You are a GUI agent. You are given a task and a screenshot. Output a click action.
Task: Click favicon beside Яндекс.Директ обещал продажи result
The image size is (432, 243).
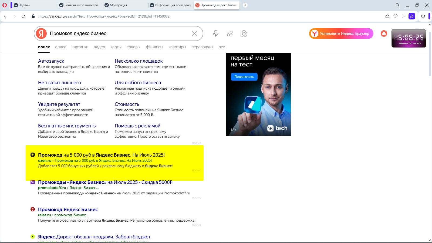pyautogui.click(x=33, y=237)
